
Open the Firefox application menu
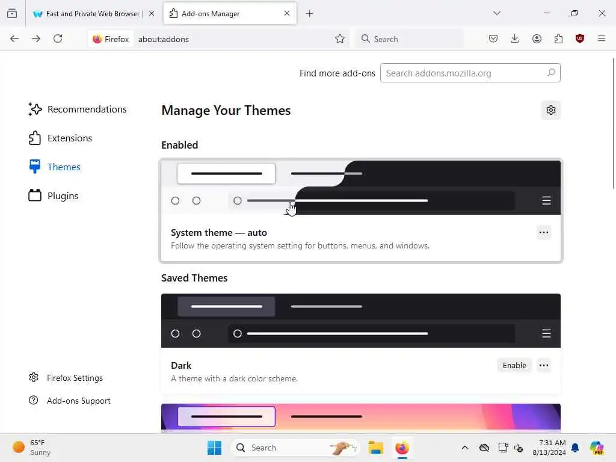(602, 38)
